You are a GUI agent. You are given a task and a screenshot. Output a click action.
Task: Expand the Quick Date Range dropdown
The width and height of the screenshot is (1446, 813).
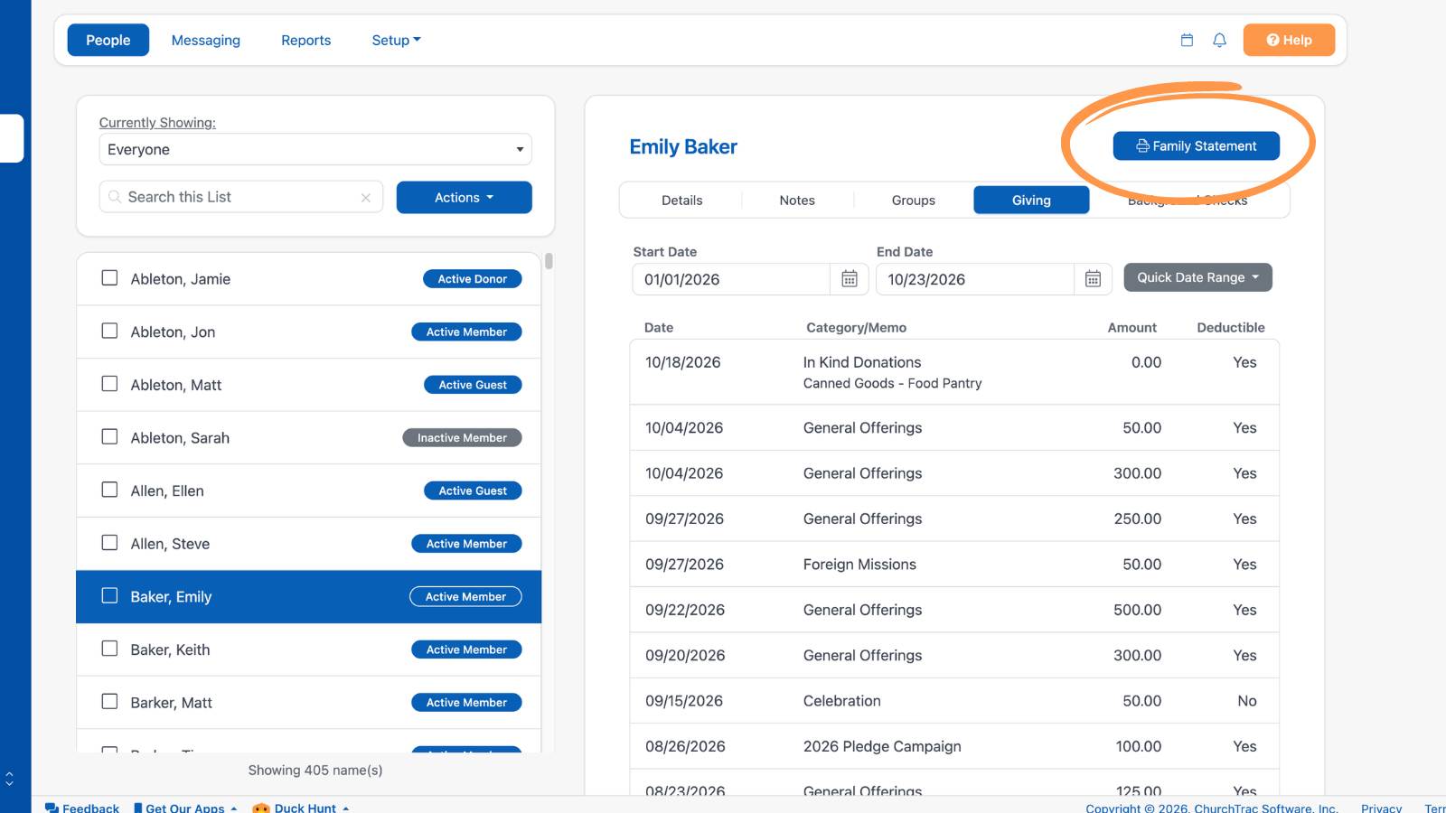[x=1197, y=277]
